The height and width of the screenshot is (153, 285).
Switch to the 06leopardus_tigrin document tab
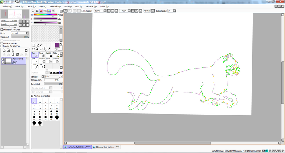click(x=106, y=147)
